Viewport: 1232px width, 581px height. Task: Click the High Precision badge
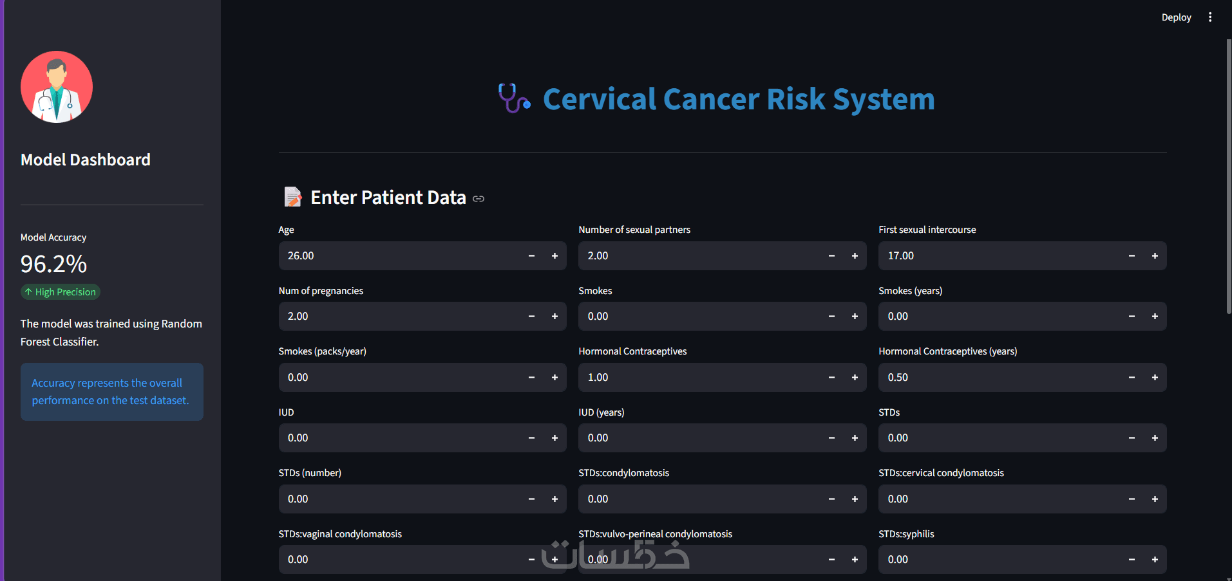click(61, 292)
